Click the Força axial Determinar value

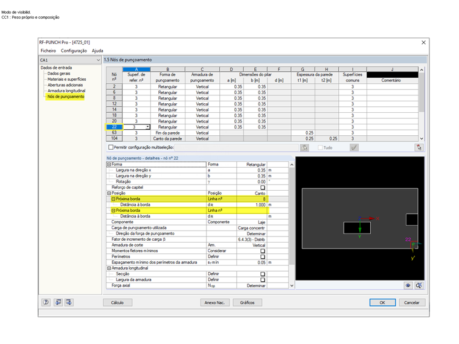pos(252,285)
